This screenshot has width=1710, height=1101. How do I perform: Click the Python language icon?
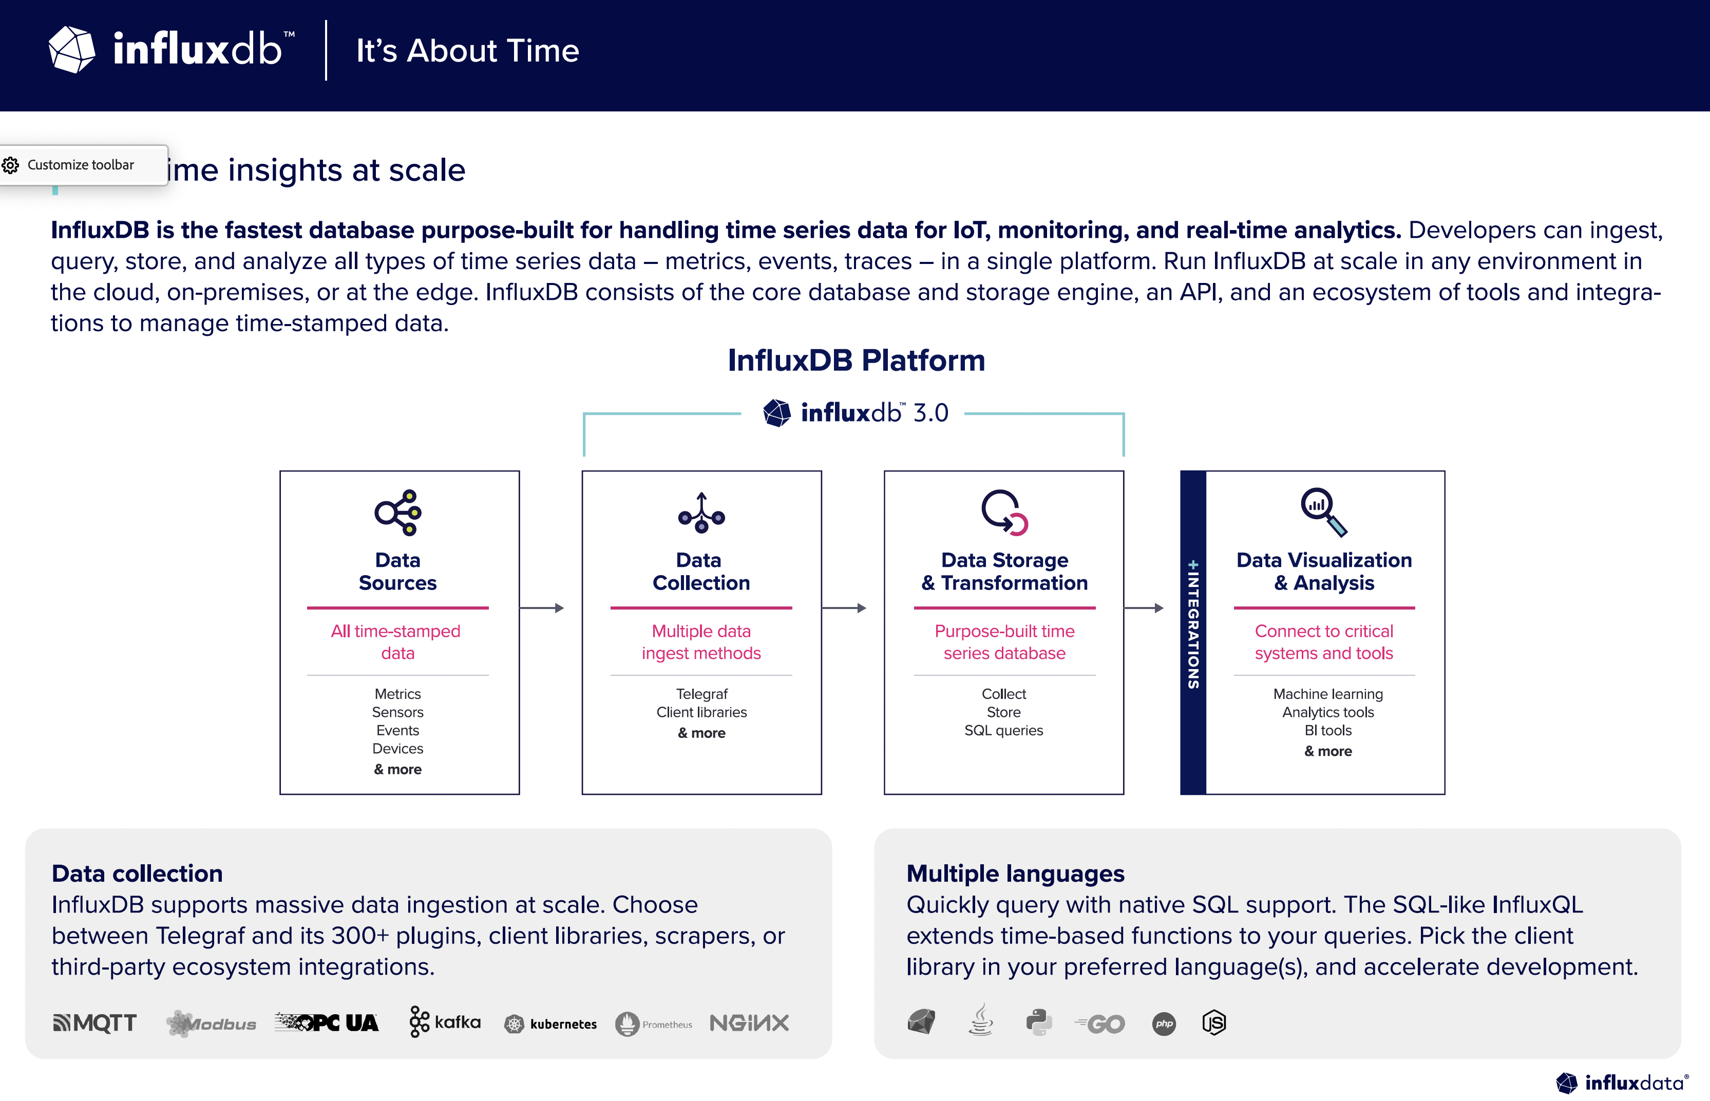[x=1039, y=1022]
